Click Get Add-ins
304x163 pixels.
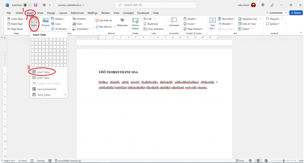[104, 20]
